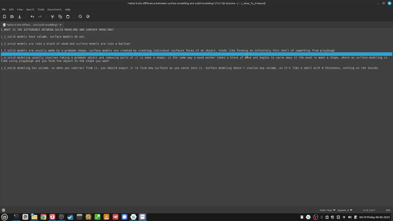Open VeraCrypt from the taskbar launcher
Image resolution: width=393 pixels, height=221 pixels.
coord(133,217)
